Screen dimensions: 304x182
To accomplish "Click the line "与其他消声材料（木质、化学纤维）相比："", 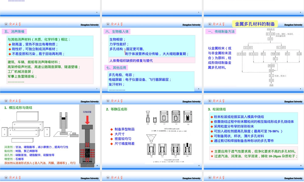I will click(39, 39).
